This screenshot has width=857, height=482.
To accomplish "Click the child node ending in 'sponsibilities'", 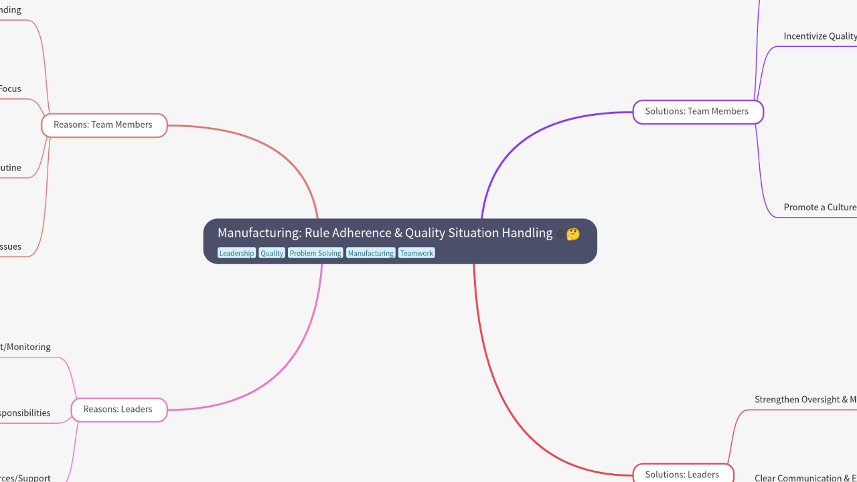I will pos(25,413).
